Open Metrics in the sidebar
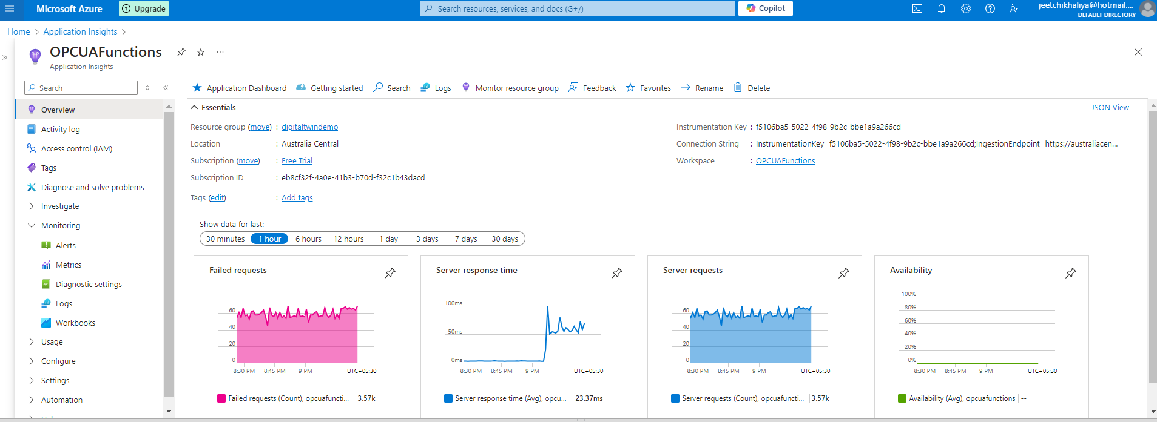This screenshot has width=1157, height=422. coord(68,265)
